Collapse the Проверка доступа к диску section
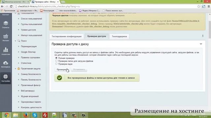Viewport: 211px width, 118px height. [201, 44]
